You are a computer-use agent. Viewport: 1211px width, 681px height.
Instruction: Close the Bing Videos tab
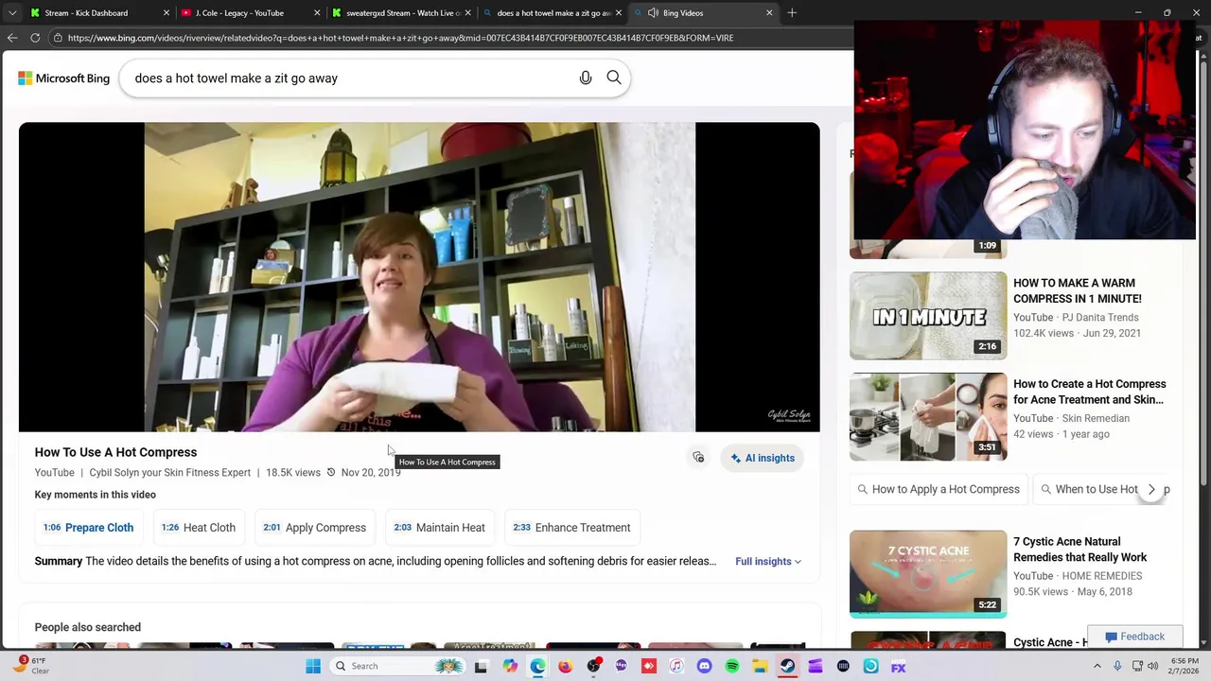pos(769,13)
